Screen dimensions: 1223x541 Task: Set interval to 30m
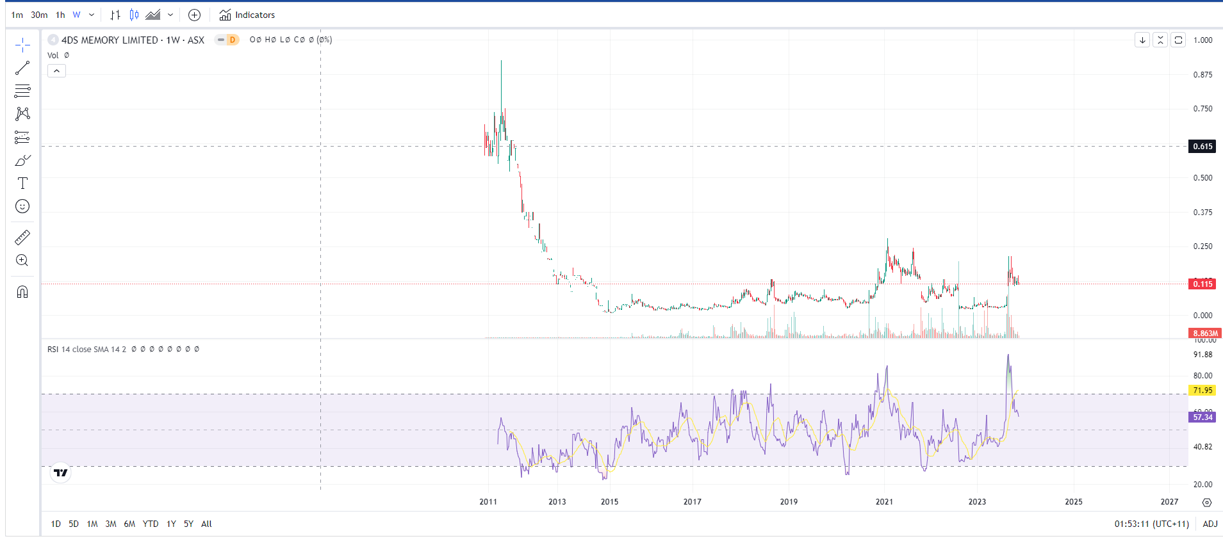click(x=39, y=15)
